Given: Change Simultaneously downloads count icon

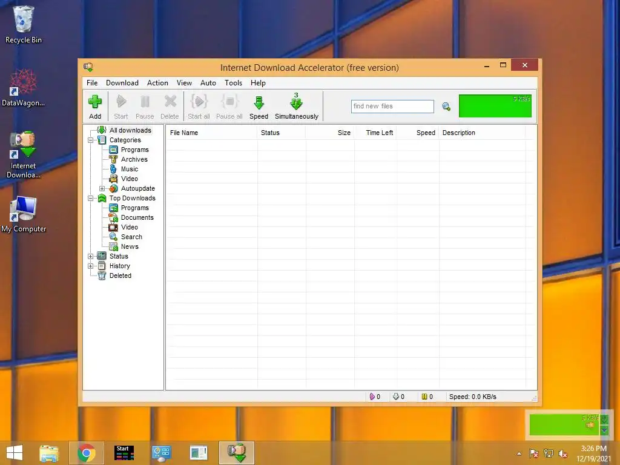Looking at the screenshot, I should click(x=297, y=107).
